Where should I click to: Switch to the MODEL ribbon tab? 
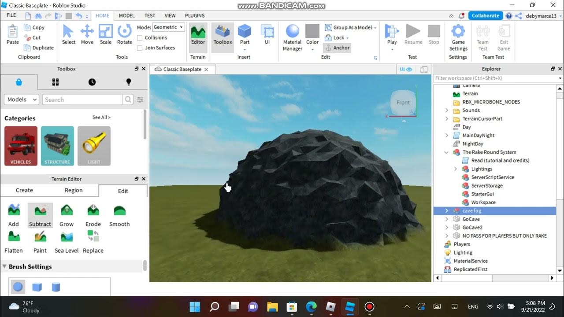[x=126, y=15]
